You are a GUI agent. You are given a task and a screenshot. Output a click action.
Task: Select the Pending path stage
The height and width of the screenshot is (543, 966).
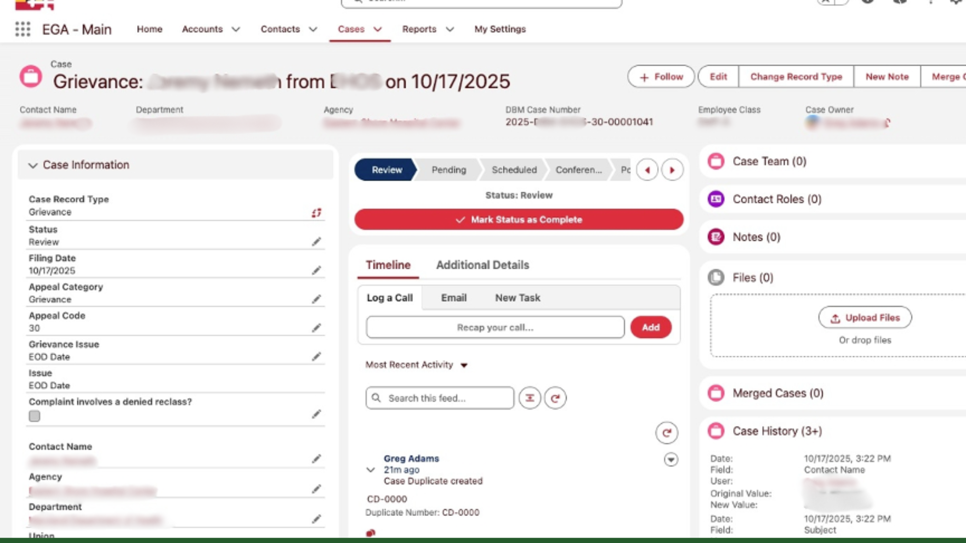(449, 170)
